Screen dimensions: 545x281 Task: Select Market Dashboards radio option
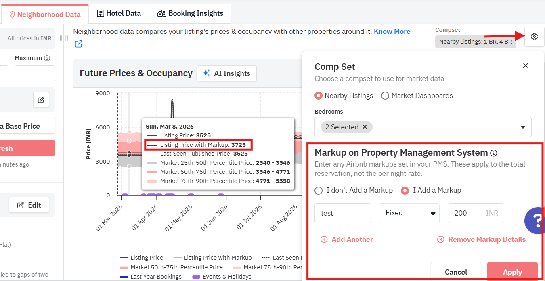[385, 96]
